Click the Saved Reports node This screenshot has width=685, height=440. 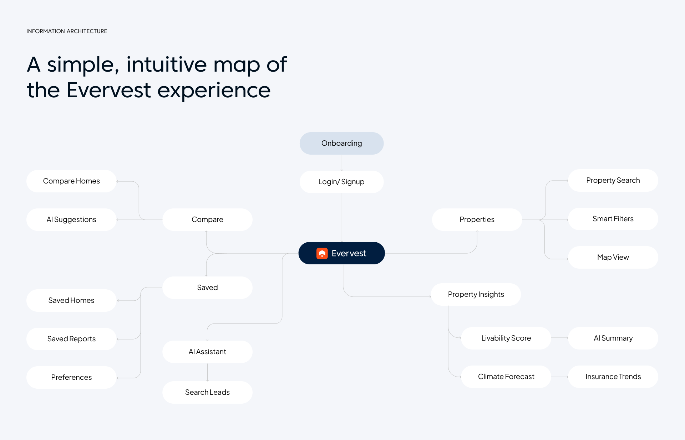(71, 339)
